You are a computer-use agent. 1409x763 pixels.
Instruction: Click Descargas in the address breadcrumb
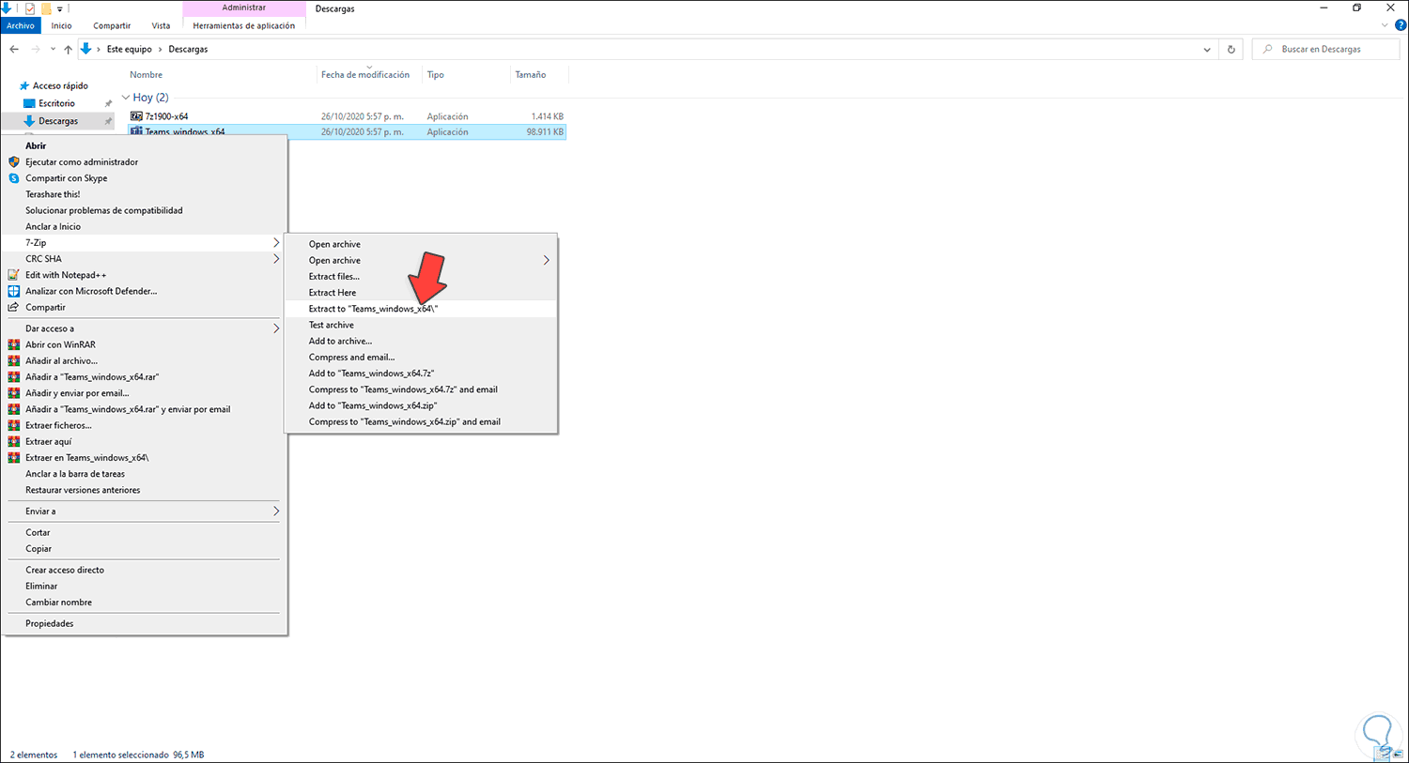(188, 49)
